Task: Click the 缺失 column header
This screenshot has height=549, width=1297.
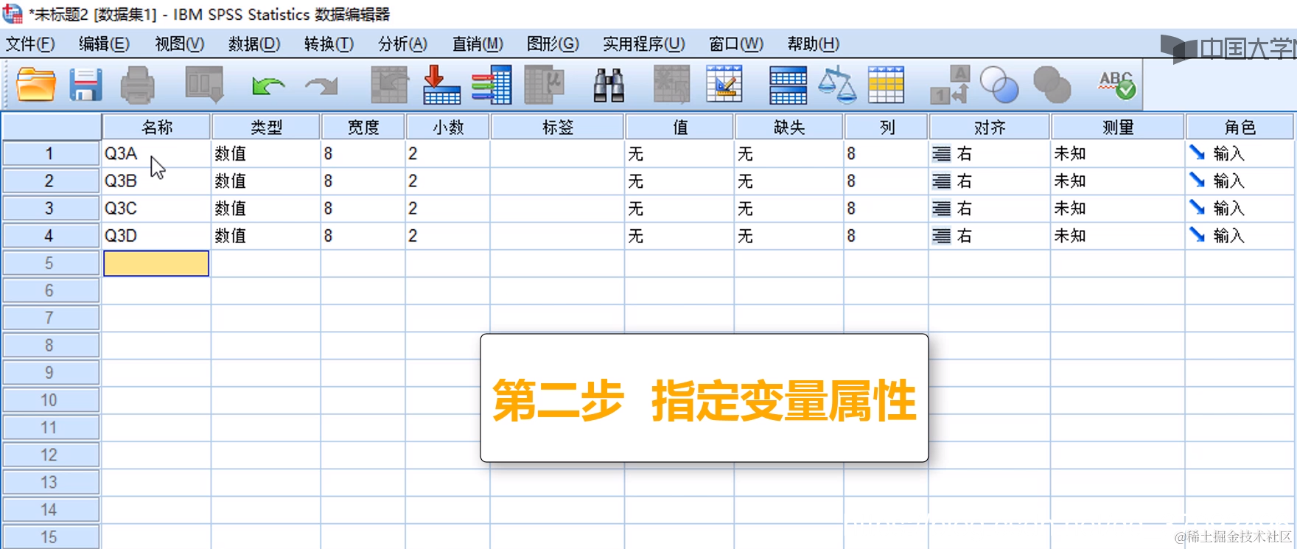Action: pos(789,127)
